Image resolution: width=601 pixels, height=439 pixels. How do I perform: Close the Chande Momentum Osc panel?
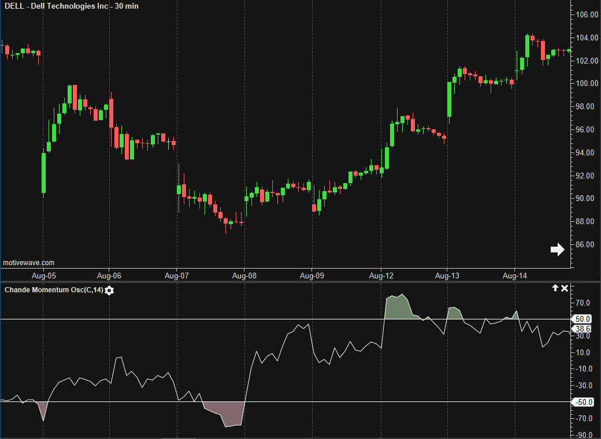pos(565,288)
